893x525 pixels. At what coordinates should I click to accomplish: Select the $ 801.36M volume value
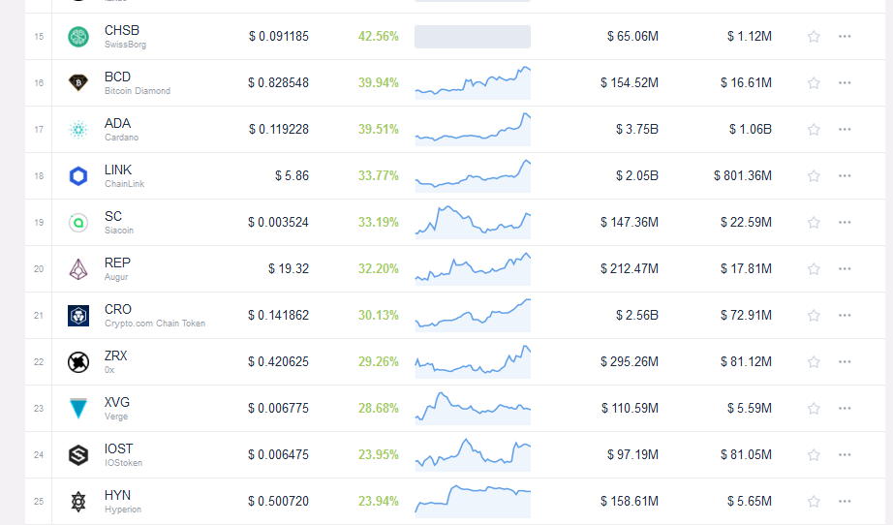click(743, 176)
